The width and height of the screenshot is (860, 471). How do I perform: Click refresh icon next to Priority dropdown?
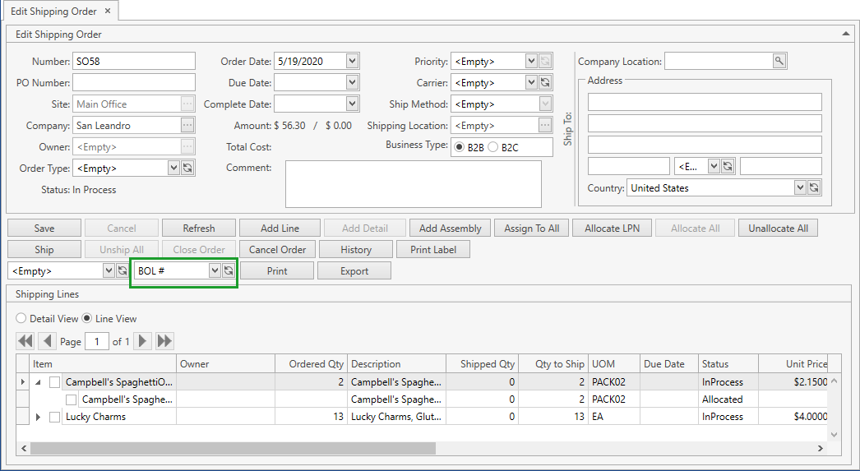tap(545, 62)
